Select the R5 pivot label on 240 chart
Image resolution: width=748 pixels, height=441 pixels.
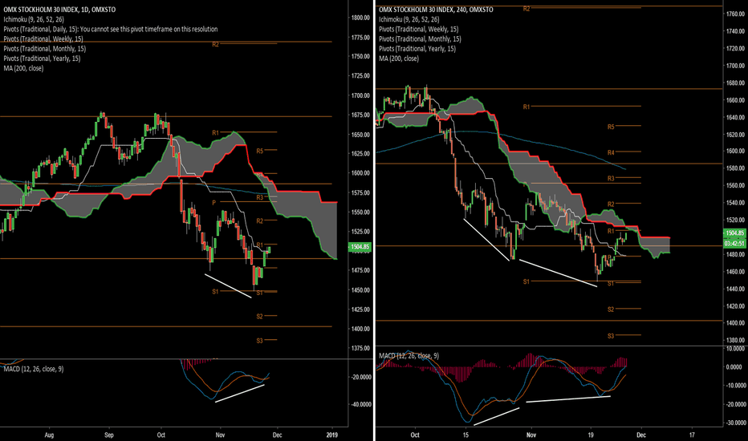point(611,127)
